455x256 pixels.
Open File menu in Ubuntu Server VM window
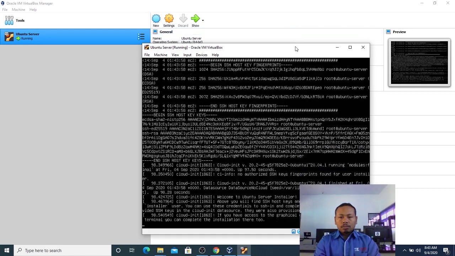pos(147,55)
